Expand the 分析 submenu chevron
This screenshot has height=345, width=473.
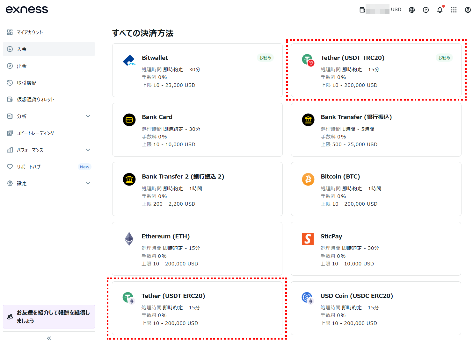[x=88, y=116]
